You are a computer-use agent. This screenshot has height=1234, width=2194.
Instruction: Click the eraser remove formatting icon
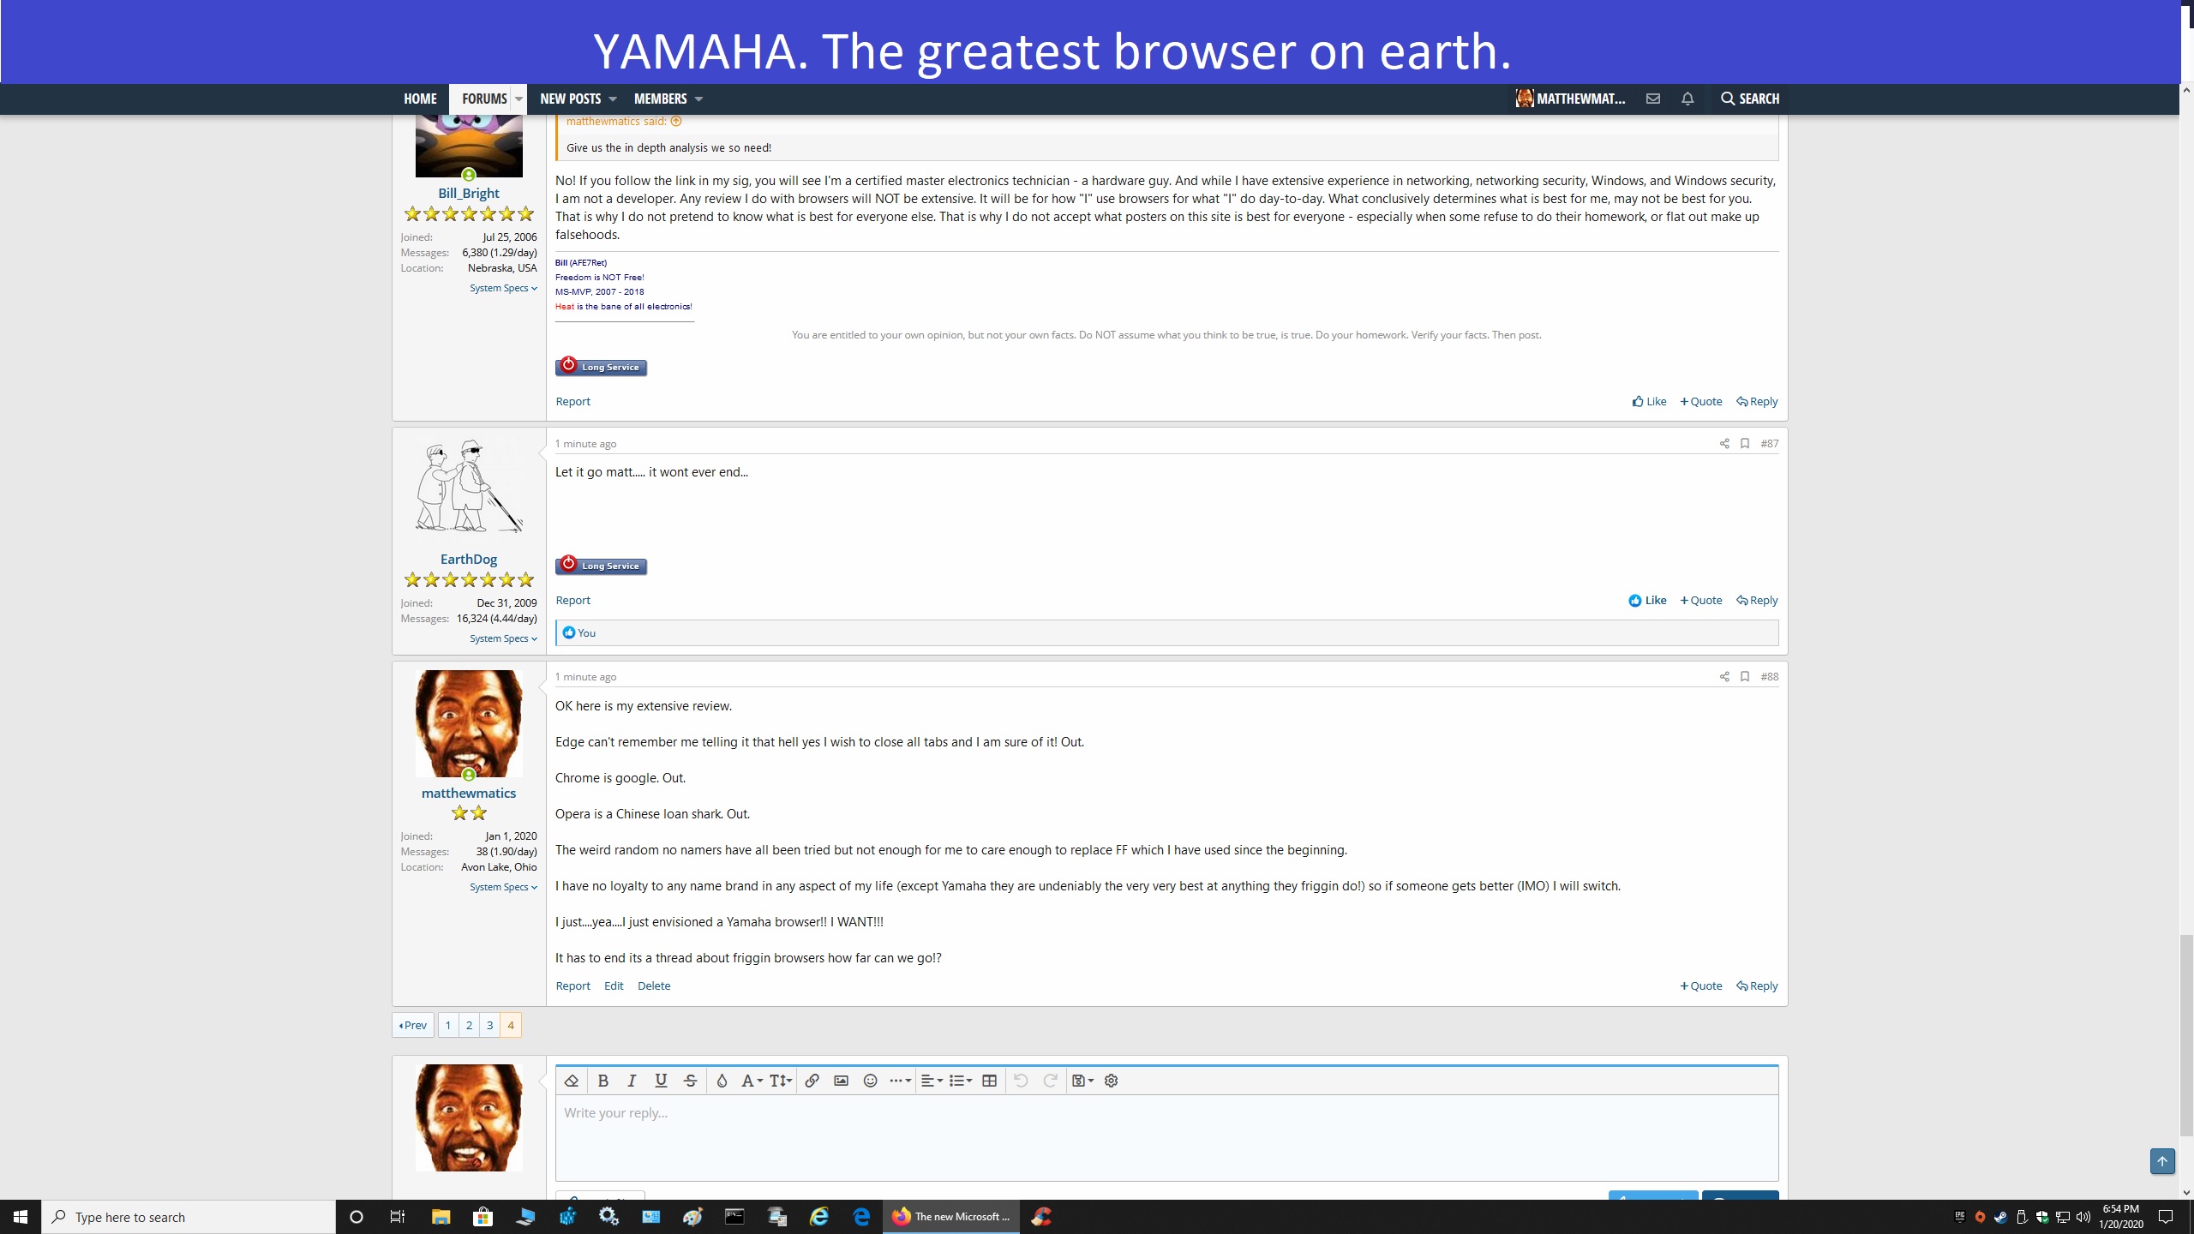tap(572, 1081)
